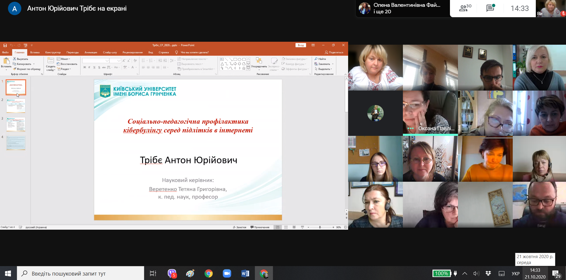Image resolution: width=566 pixels, height=280 pixels.
Task: Click the Вход sign-in button
Action: [301, 45]
